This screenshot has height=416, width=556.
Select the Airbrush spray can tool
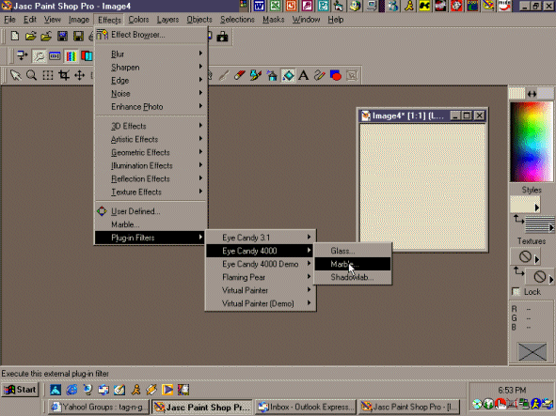click(x=272, y=75)
